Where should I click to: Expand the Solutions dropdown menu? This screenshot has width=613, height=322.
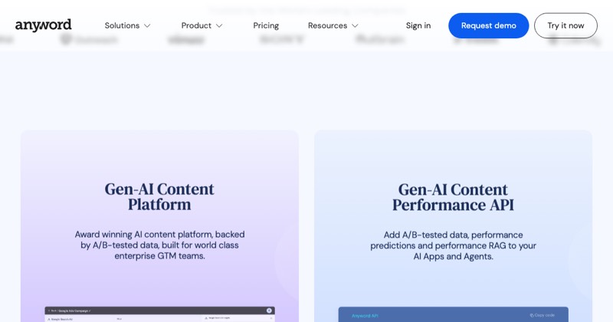[x=127, y=25]
